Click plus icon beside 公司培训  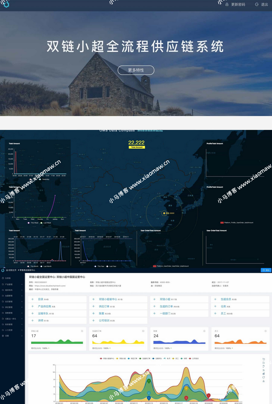[93, 320]
